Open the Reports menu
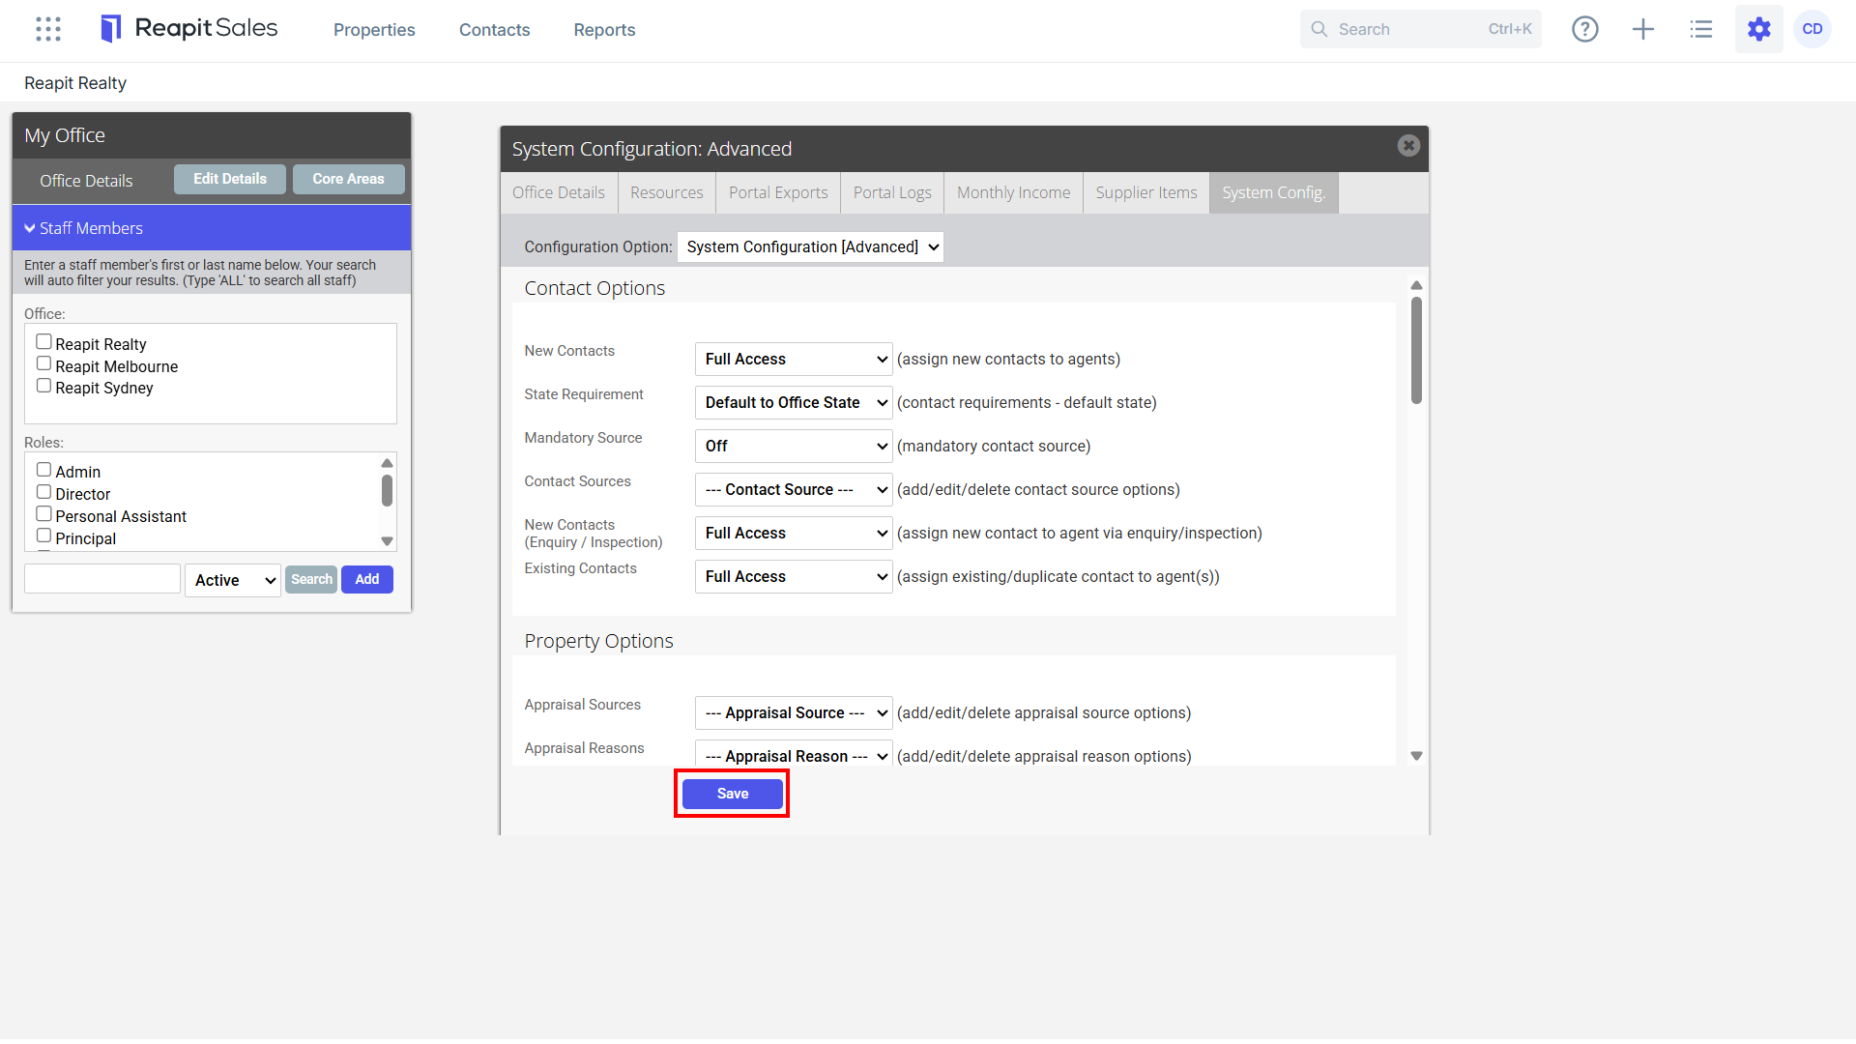1856x1044 pixels. pos(604,30)
